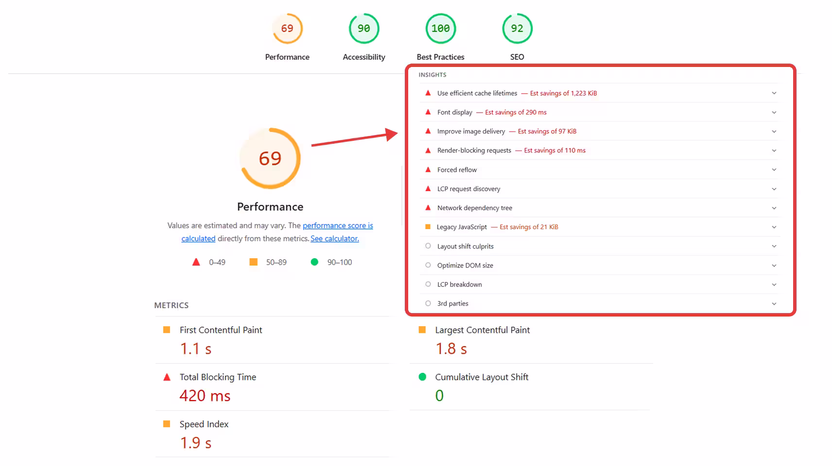
Task: Open the Accessibility score gauge showing 90
Action: pos(364,29)
